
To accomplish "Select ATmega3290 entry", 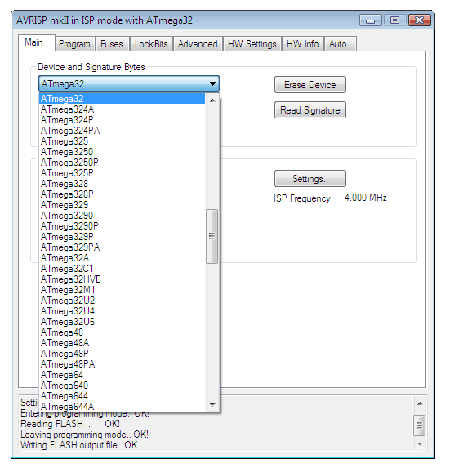I will click(x=122, y=216).
